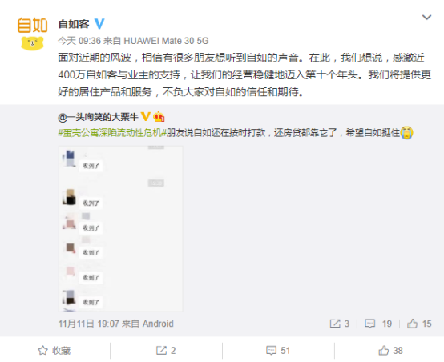This screenshot has width=444, height=362.
Task: Like the original post showing 15
Action: click(x=419, y=324)
